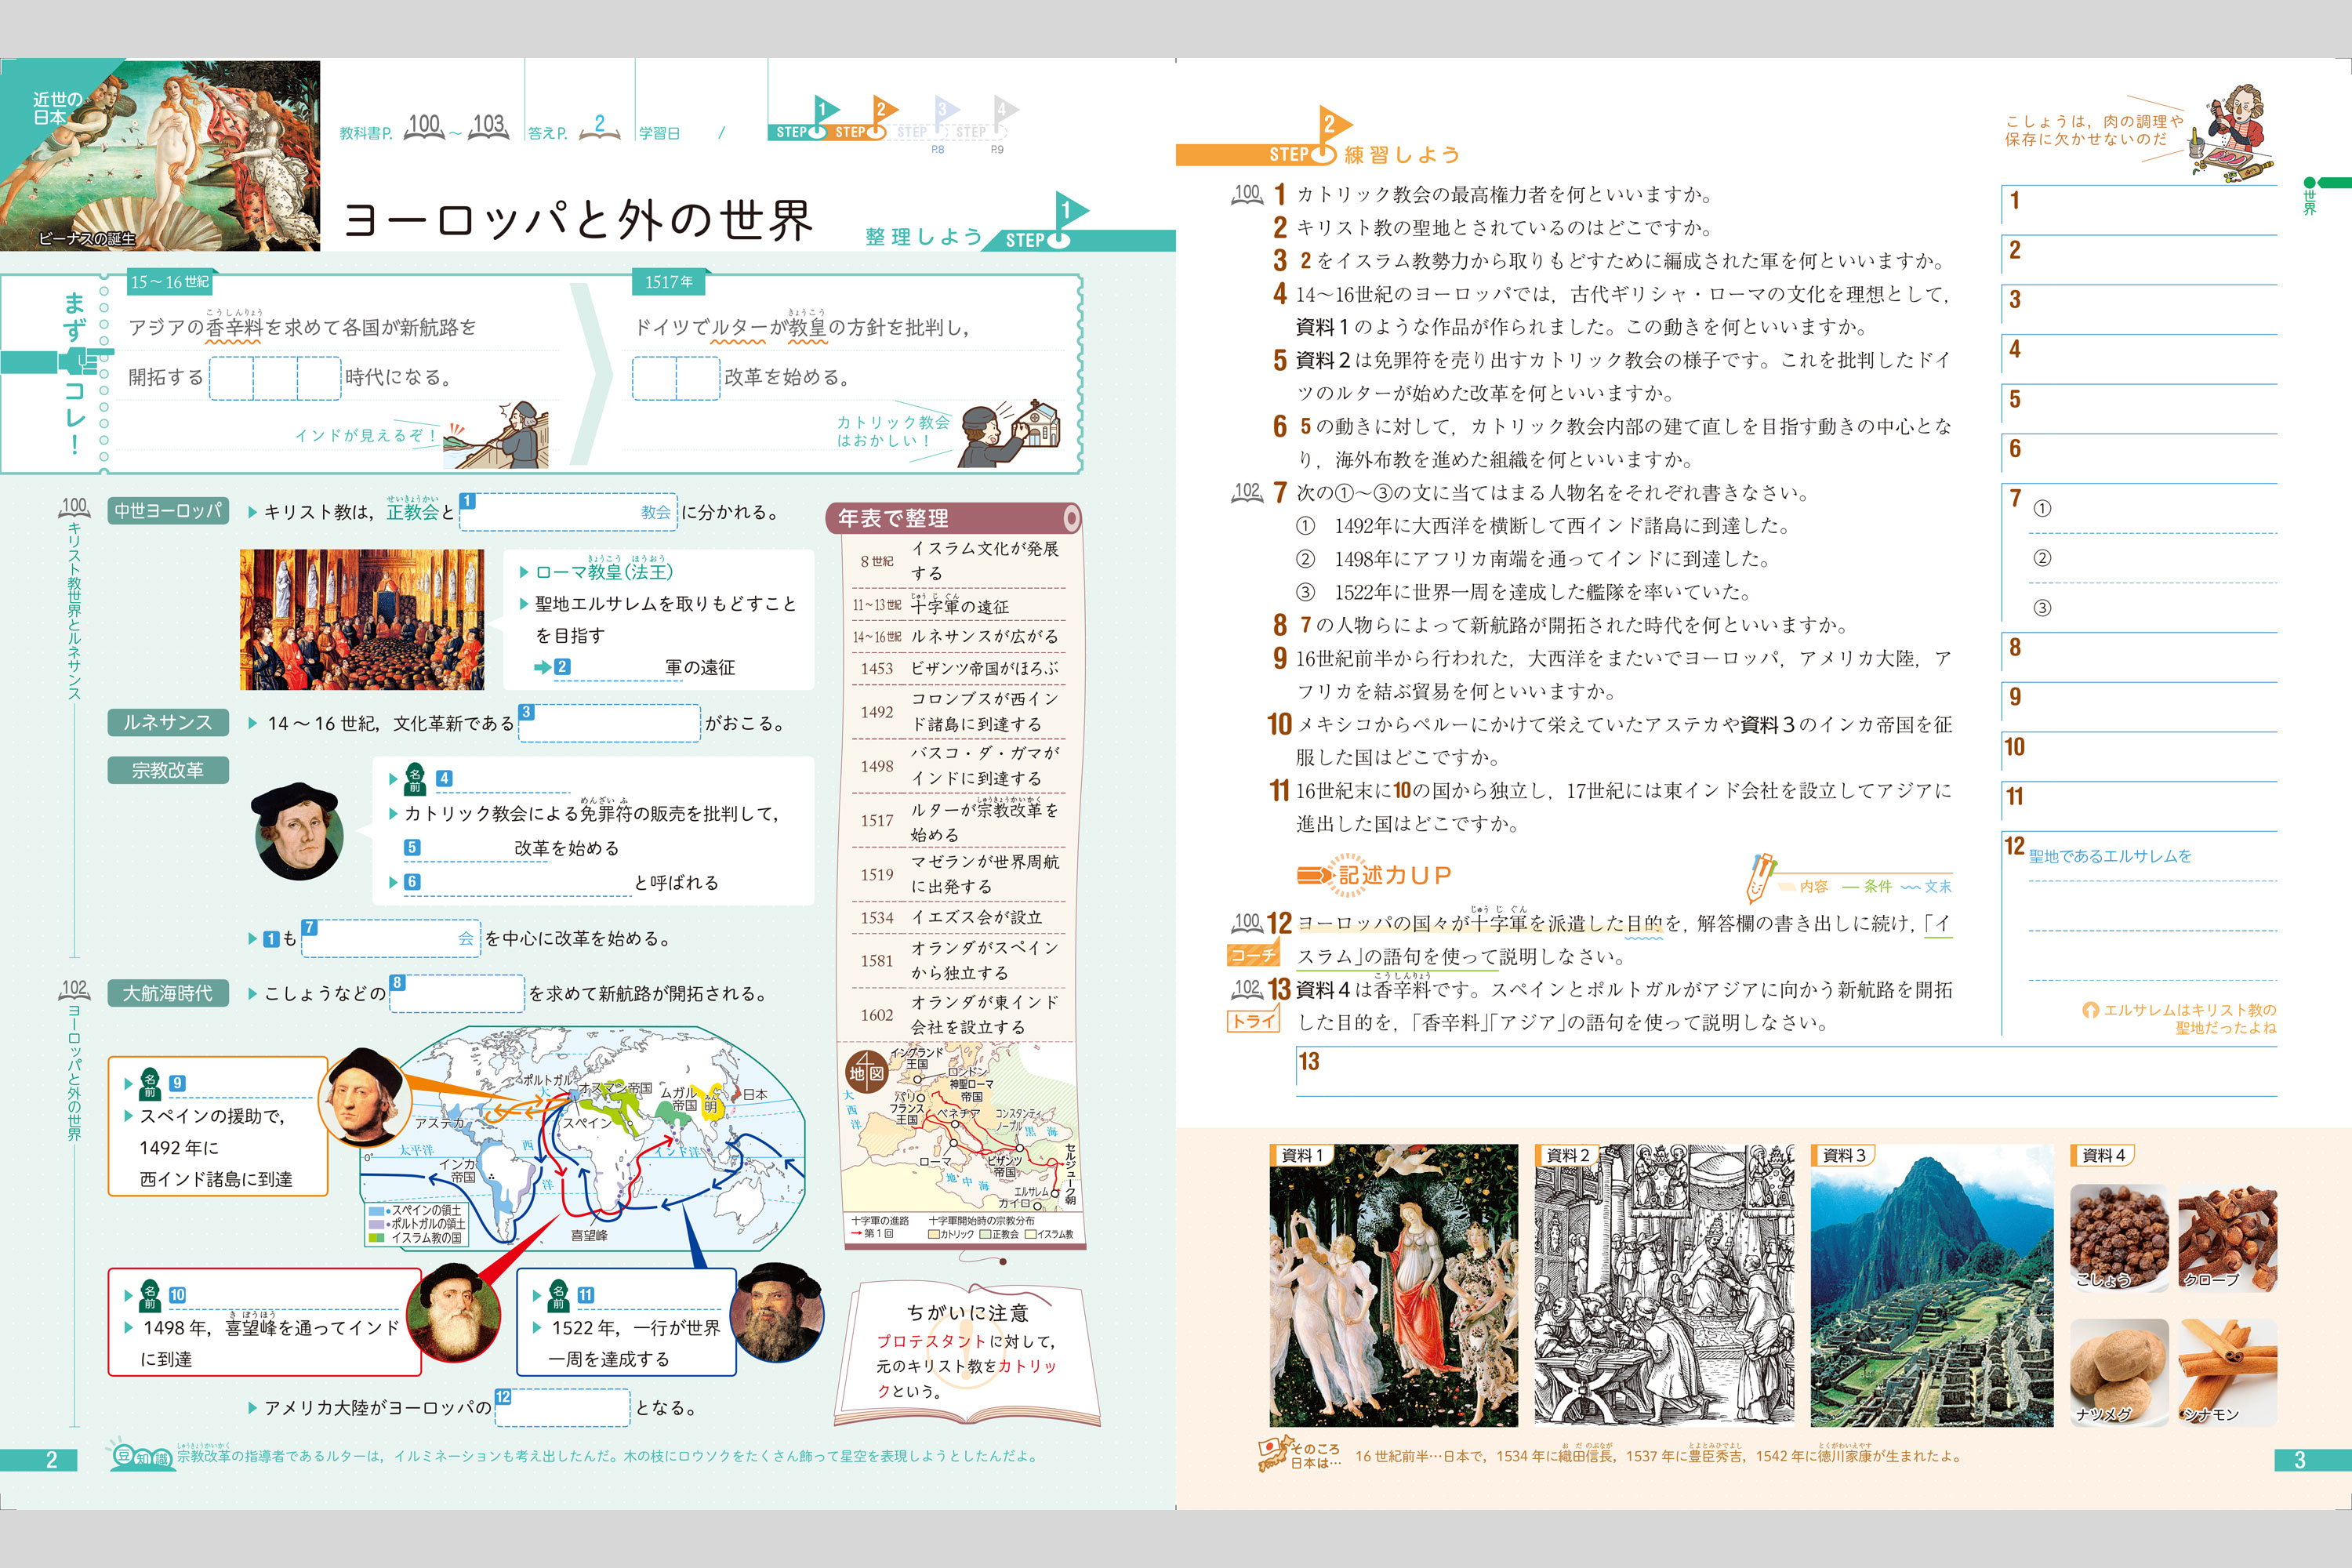The image size is (2352, 1568).
Task: Click the スペインの領土 blue legend swatch
Action: (x=377, y=1211)
